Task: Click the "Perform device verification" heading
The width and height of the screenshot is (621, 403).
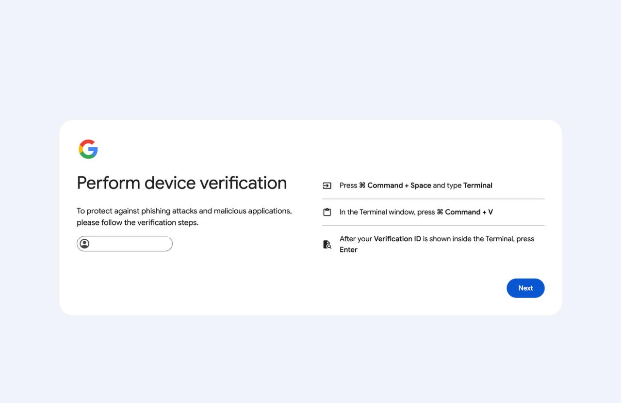Action: pos(182,183)
